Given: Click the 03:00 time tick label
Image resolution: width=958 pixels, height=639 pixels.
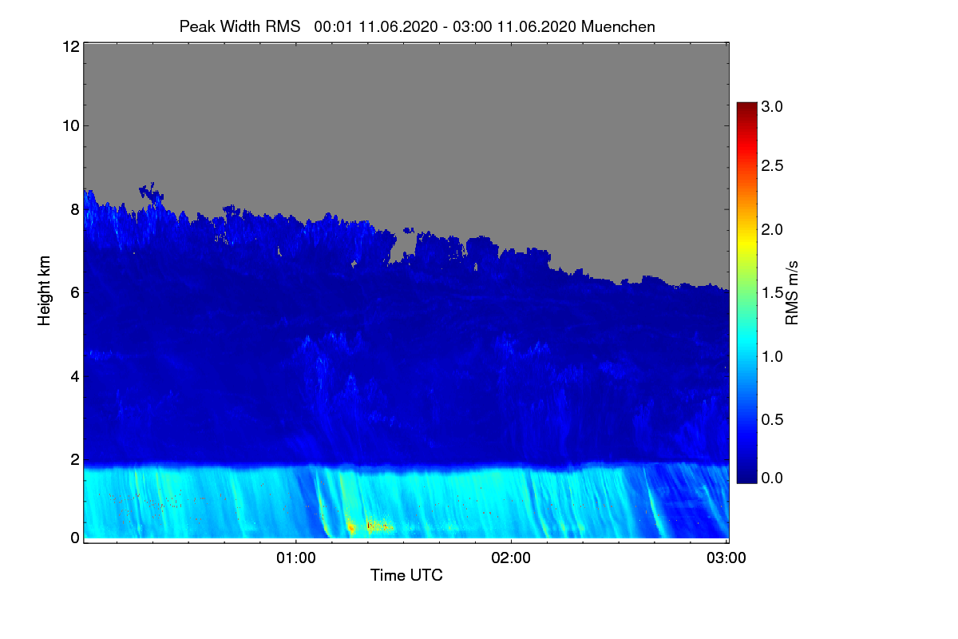Looking at the screenshot, I should point(726,558).
